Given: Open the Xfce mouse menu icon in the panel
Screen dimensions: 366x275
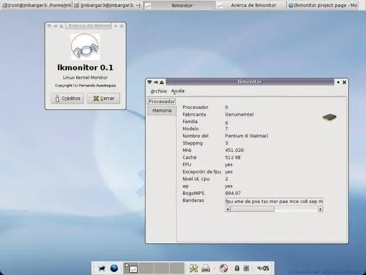Looking at the screenshot, I should pos(102,268).
